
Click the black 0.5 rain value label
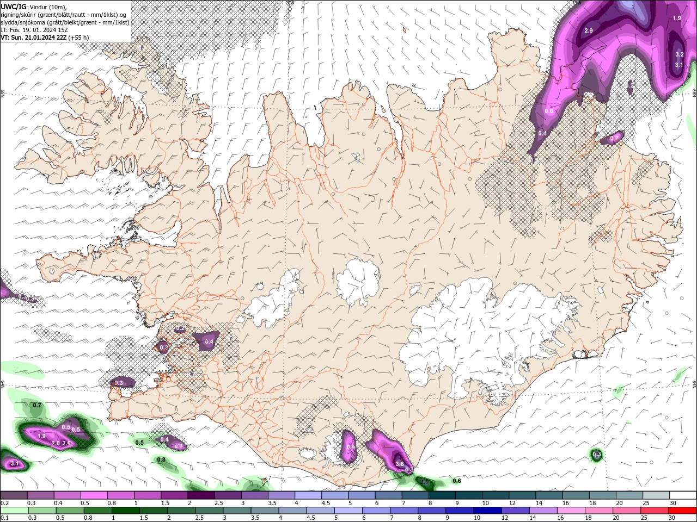pos(139,443)
